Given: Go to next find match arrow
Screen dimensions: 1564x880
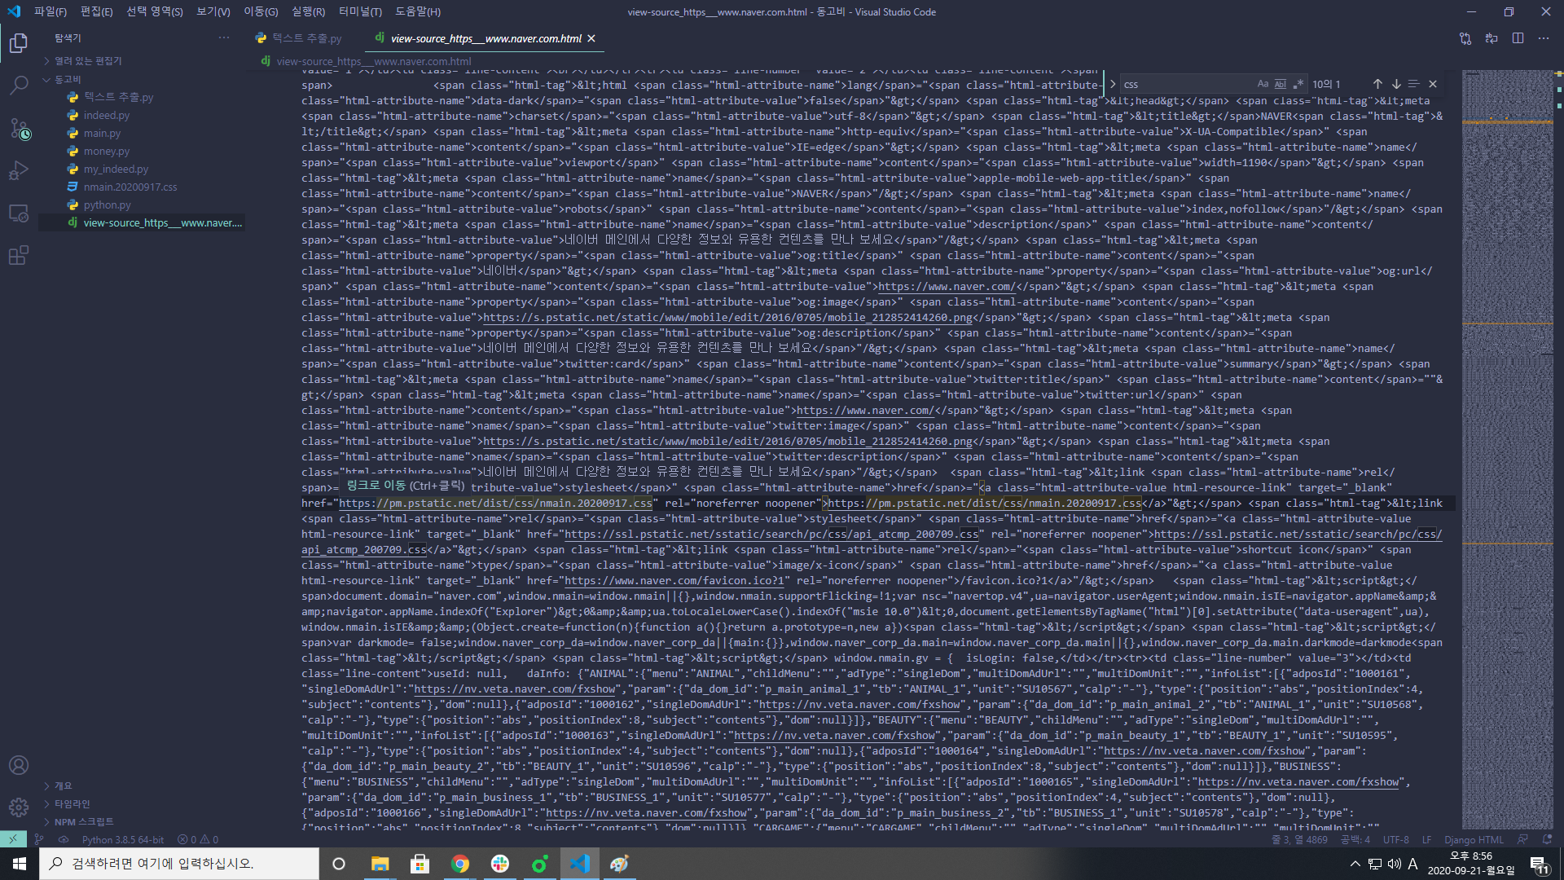Looking at the screenshot, I should coord(1396,84).
